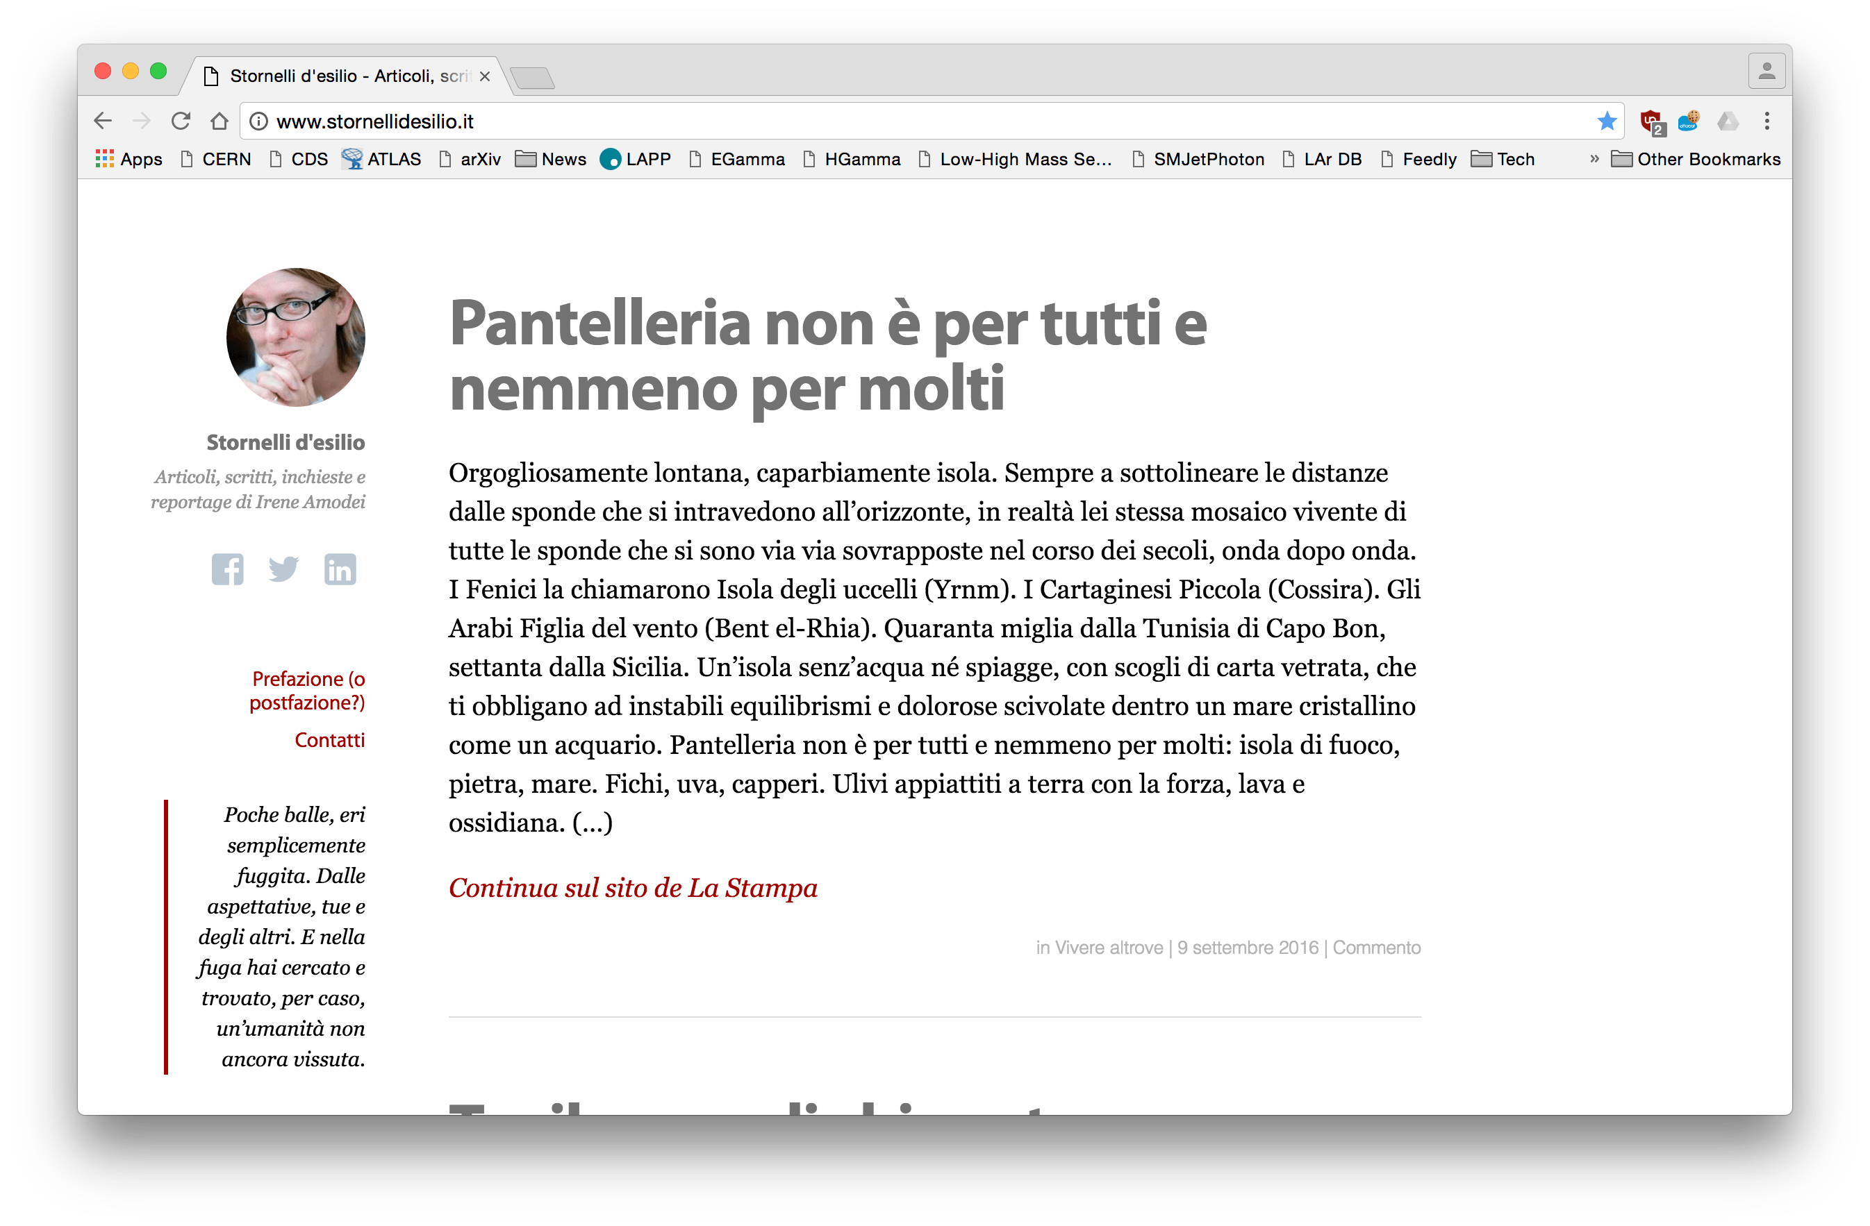The height and width of the screenshot is (1226, 1870).
Task: Open the Low-High Mass Se... bookmark
Action: (1015, 160)
